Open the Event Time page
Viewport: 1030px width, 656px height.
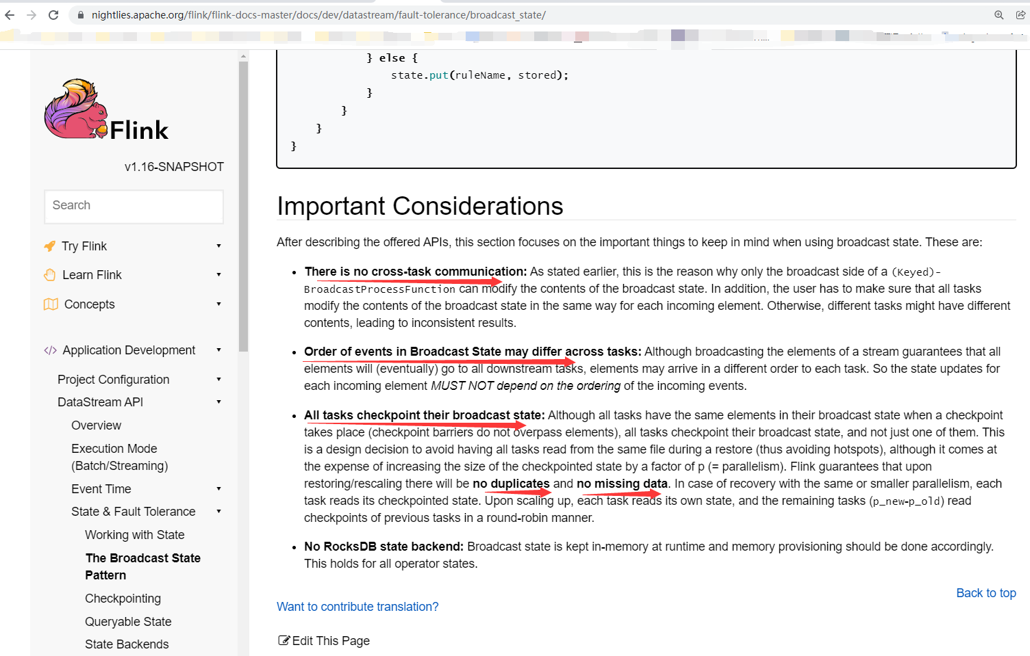coord(101,489)
